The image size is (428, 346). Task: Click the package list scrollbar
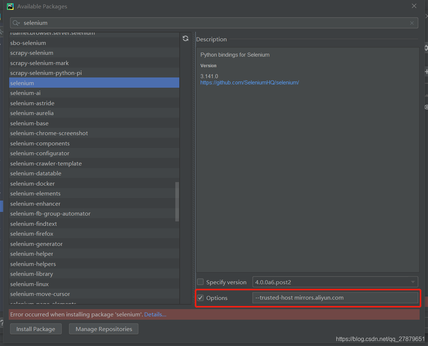click(177, 201)
